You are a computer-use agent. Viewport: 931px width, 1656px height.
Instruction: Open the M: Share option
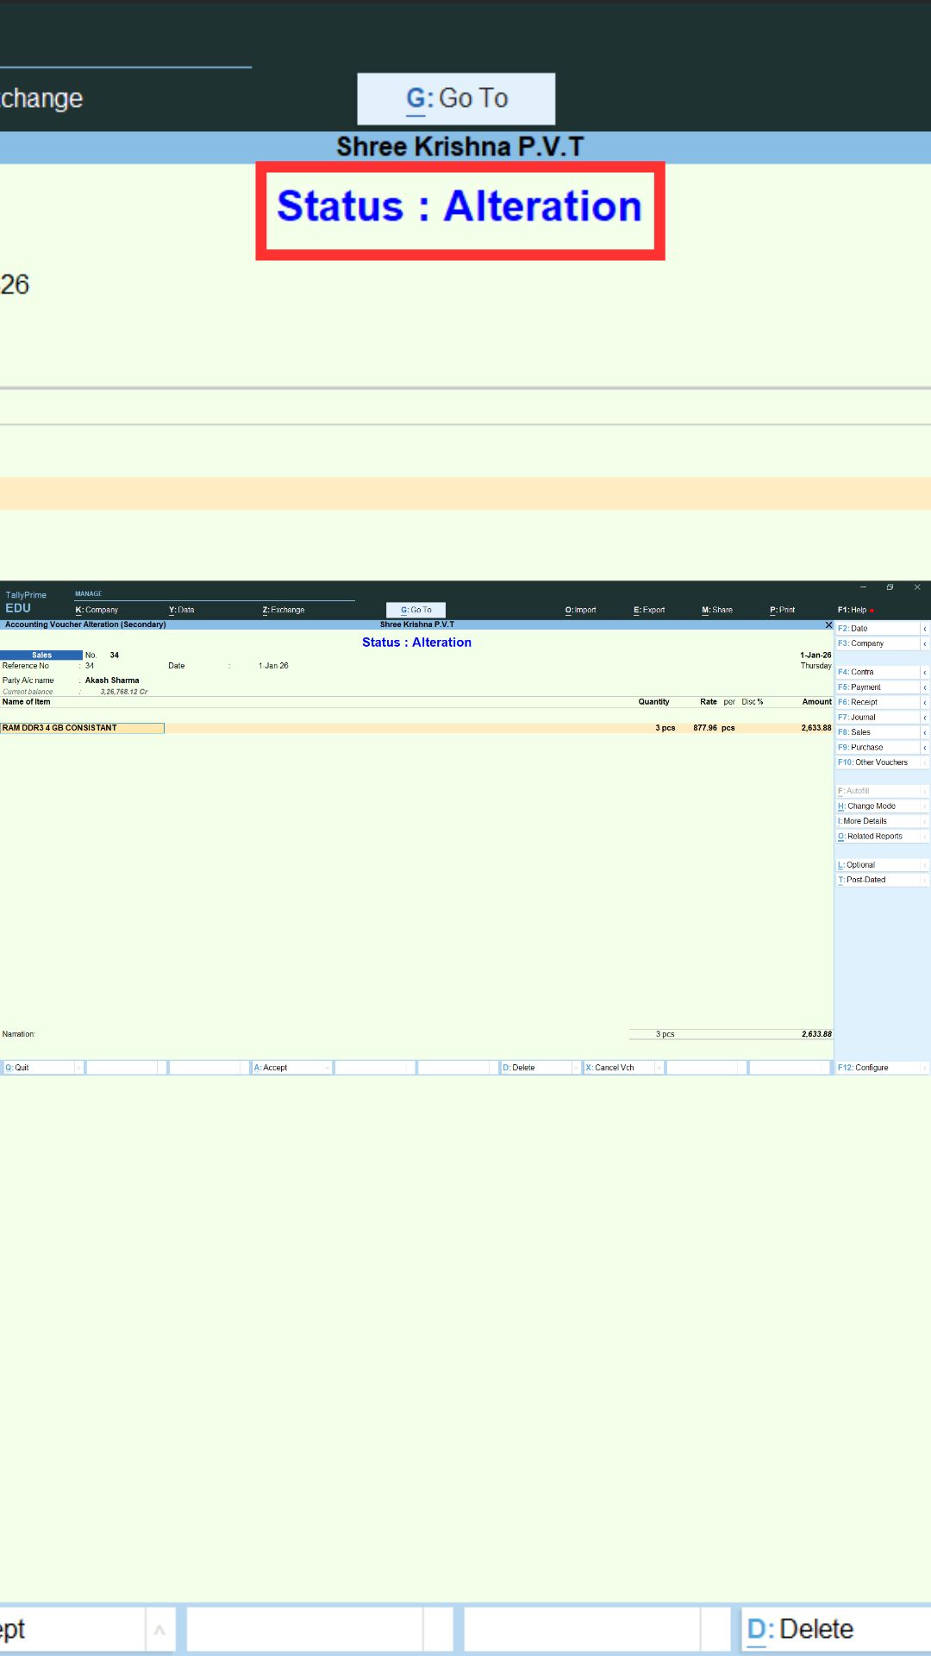717,610
